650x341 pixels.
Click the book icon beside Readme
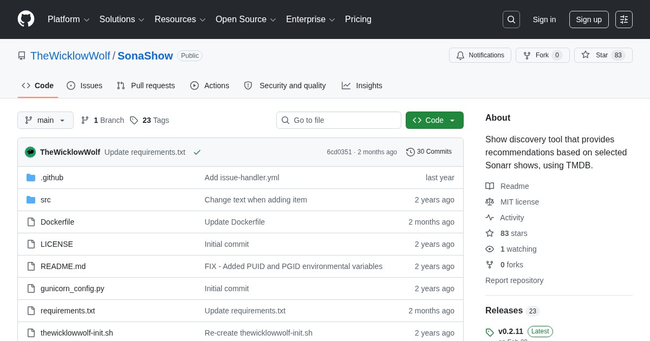[x=490, y=186]
